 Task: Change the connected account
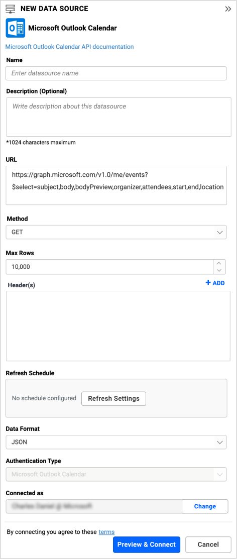pos(205,506)
